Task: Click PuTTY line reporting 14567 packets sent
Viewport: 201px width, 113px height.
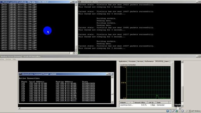Action: 116,46
